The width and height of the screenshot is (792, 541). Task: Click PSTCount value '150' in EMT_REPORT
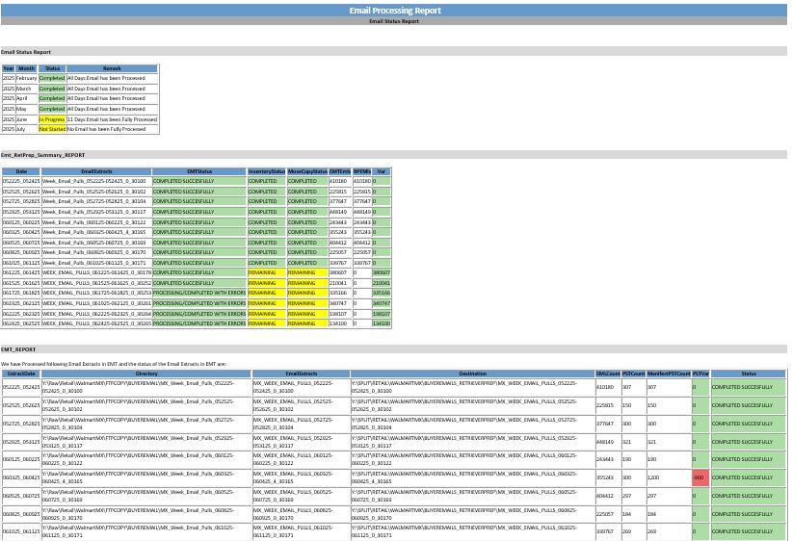coord(633,405)
